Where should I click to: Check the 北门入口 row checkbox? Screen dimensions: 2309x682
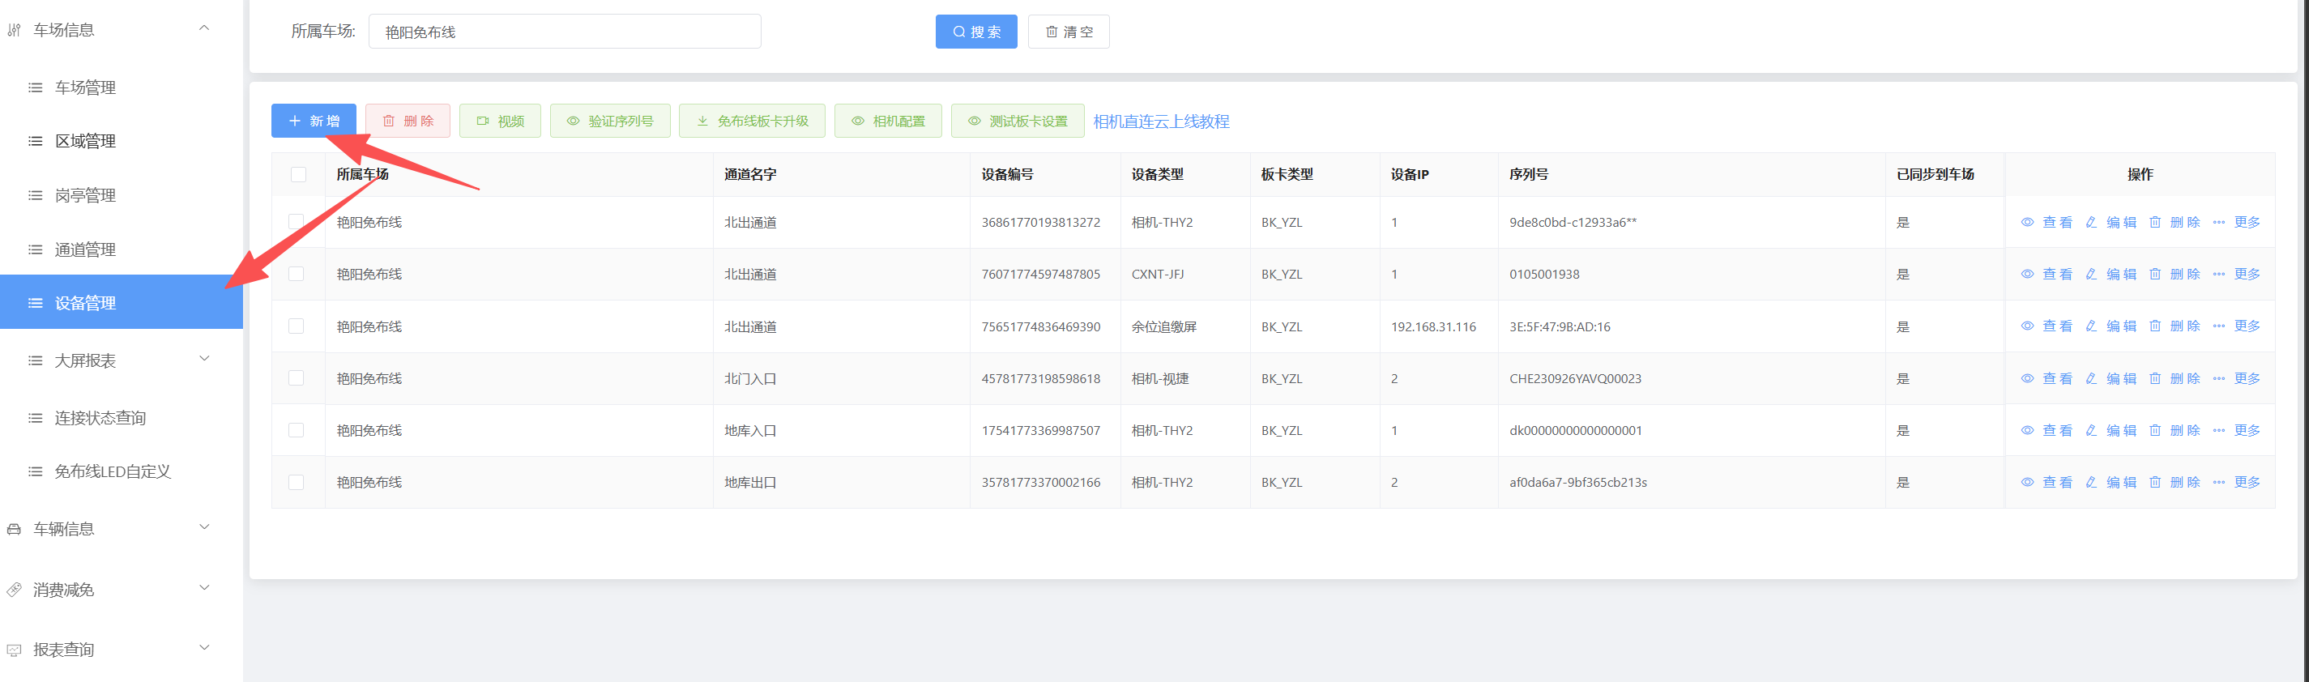pos(296,378)
